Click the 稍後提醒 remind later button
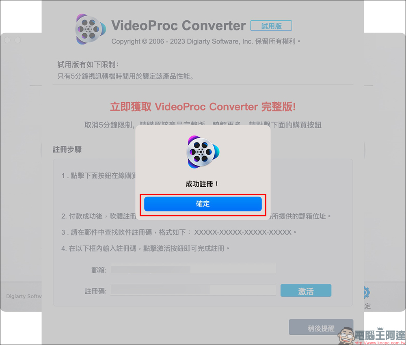Viewport: 406px width, 345px height. (x=321, y=328)
